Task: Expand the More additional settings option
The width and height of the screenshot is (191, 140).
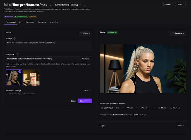Action: 88,90
